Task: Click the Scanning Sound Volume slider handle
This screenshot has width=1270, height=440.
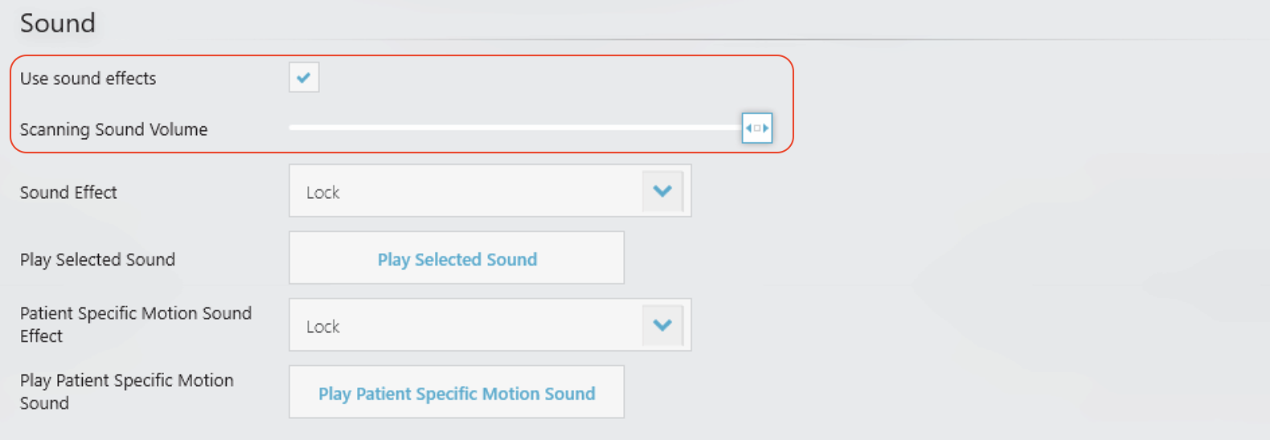Action: (x=757, y=128)
